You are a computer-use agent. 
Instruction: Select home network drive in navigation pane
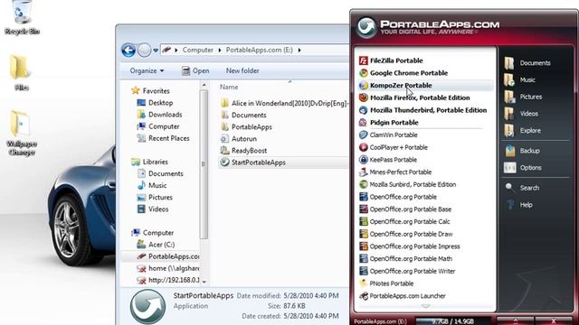point(167,268)
